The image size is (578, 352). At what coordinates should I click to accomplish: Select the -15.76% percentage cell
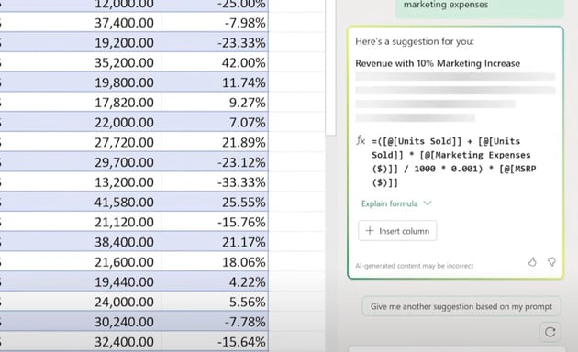(215, 222)
